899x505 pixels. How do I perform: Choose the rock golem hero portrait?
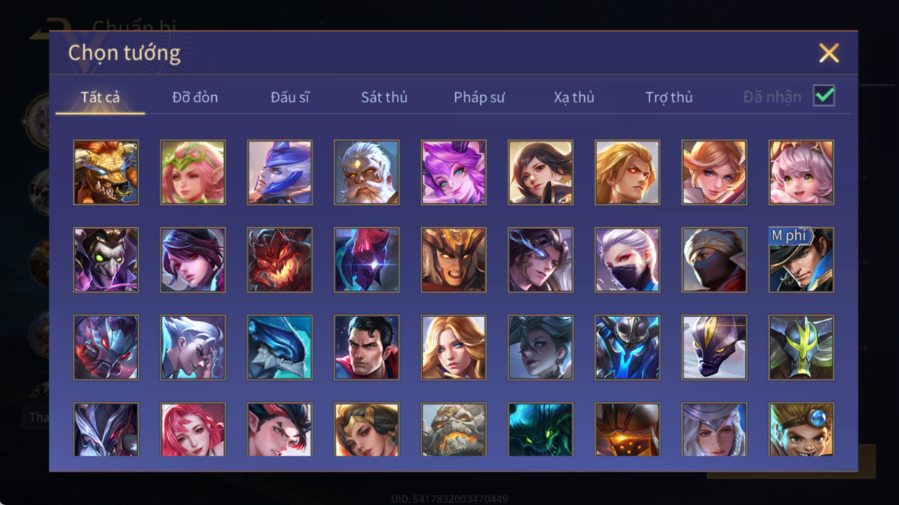(453, 430)
